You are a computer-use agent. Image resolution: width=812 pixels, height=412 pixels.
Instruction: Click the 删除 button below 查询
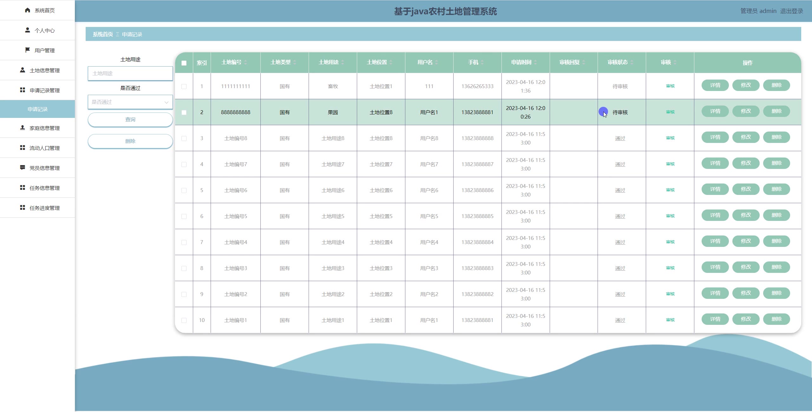tap(130, 141)
